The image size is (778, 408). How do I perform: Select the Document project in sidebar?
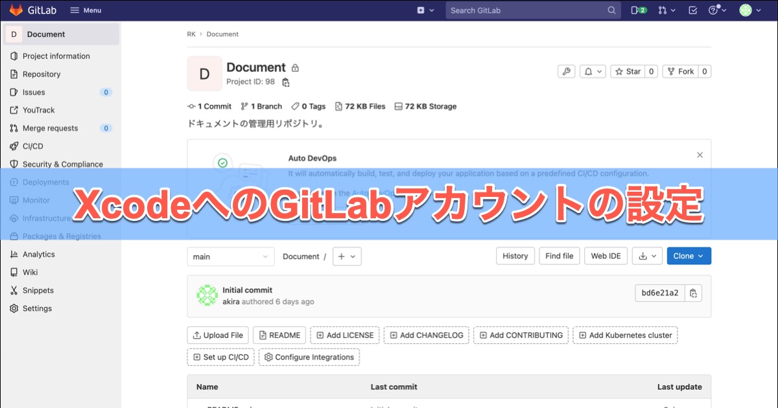pos(61,34)
